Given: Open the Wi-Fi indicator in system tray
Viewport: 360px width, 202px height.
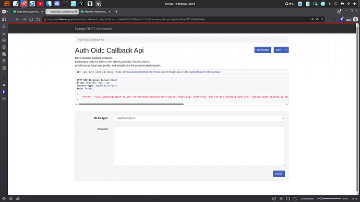Looking at the screenshot, I should (x=349, y=4).
